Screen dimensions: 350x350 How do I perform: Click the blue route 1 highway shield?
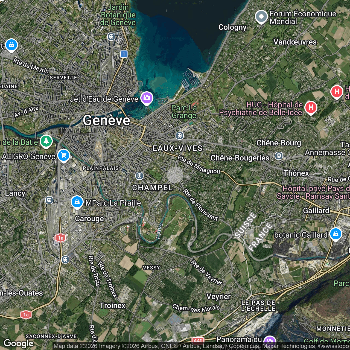(124, 54)
